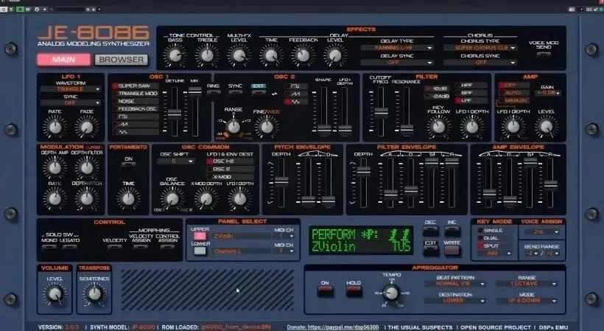This screenshot has height=331, width=604.
Task: Open Arpeggiator Beat Pattern dropdown
Action: pos(455,284)
